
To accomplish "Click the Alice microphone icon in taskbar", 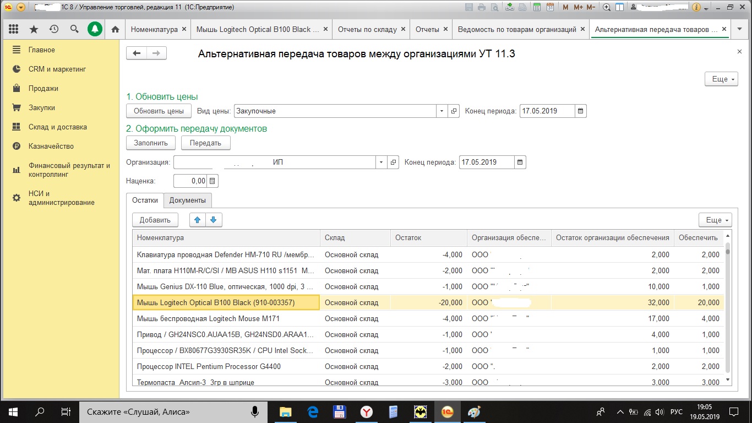I will pyautogui.click(x=255, y=411).
